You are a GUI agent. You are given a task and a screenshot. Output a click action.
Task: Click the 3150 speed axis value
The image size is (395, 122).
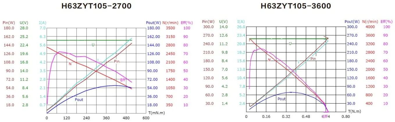point(170,37)
